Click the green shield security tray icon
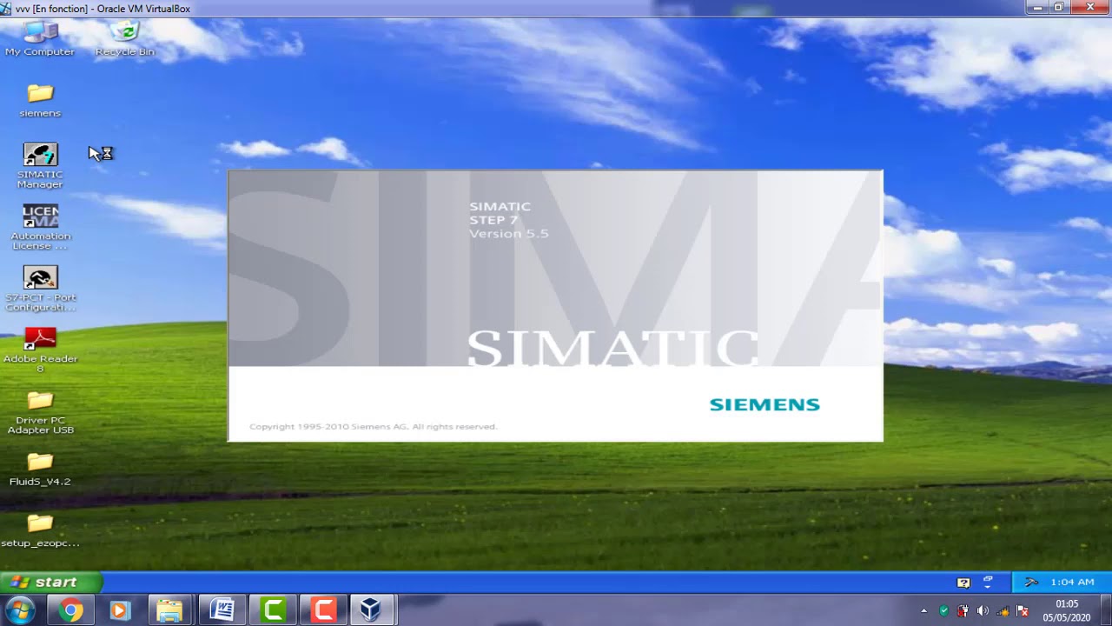This screenshot has height=626, width=1112. (943, 611)
